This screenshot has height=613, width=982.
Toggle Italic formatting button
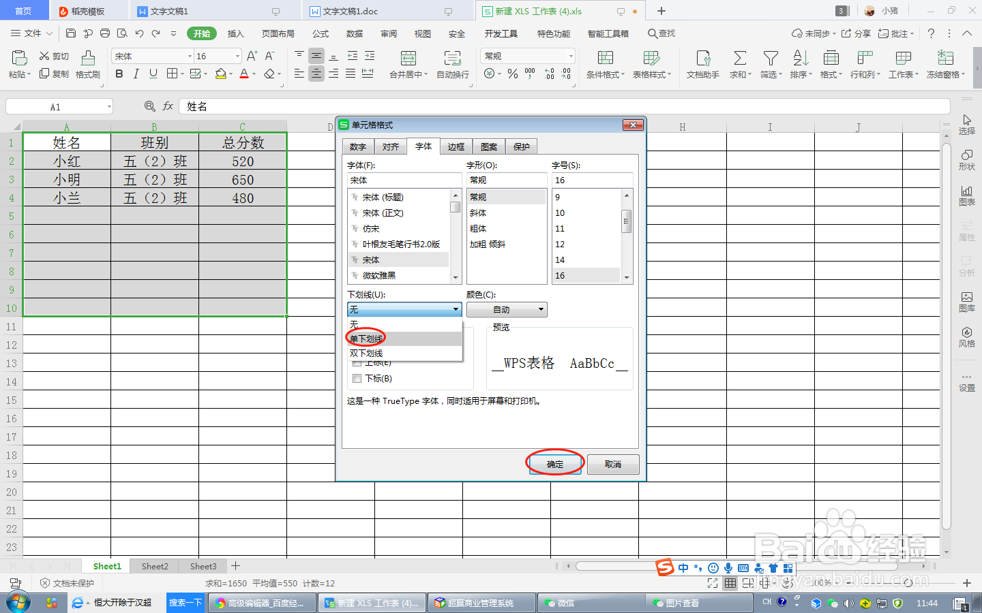pos(136,74)
